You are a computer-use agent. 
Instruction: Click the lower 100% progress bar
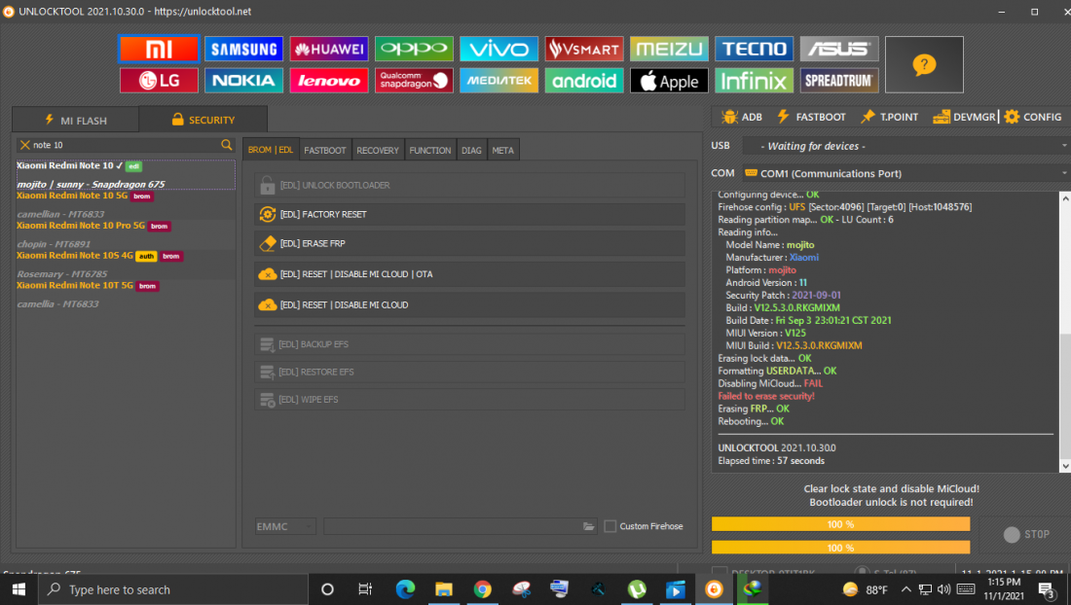[x=841, y=547]
